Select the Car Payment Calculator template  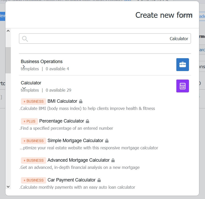[71, 180]
